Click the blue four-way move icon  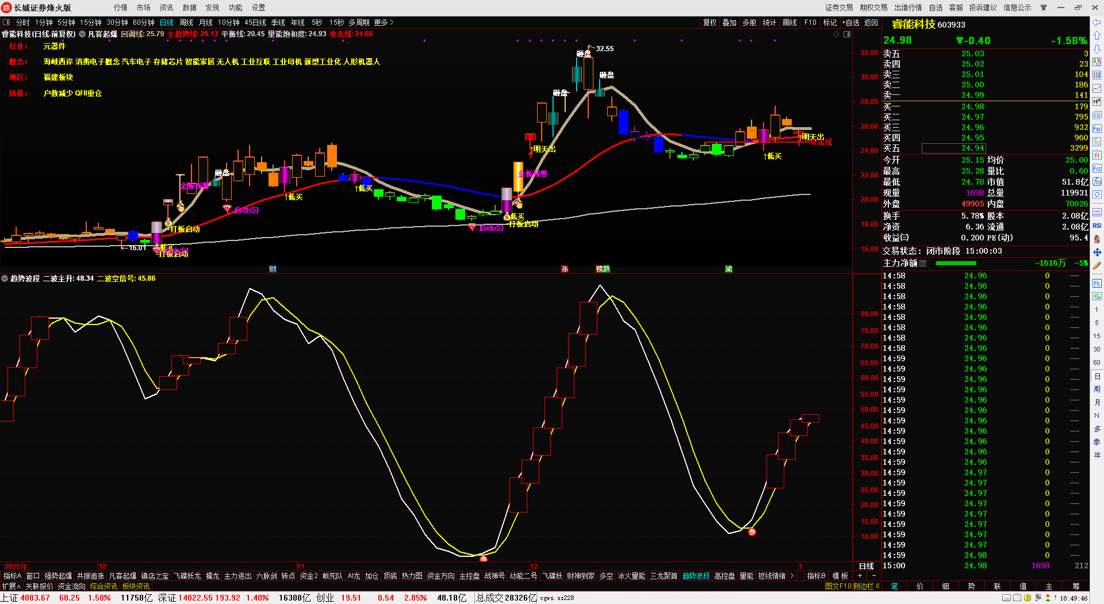pos(1097,252)
